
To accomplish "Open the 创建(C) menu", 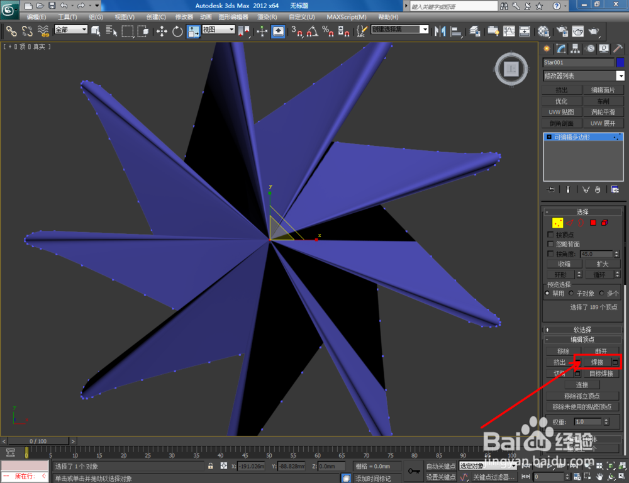I will [155, 17].
